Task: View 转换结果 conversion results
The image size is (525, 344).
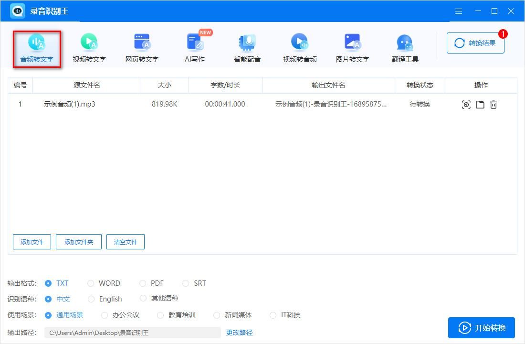Action: coord(475,43)
